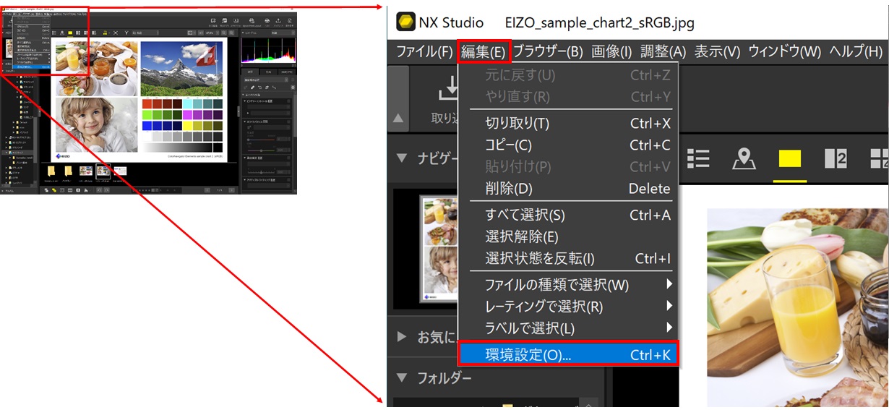Open the ファイルの種類で選択(W) submenu
Viewport: 889px width, 410px height.
568,285
